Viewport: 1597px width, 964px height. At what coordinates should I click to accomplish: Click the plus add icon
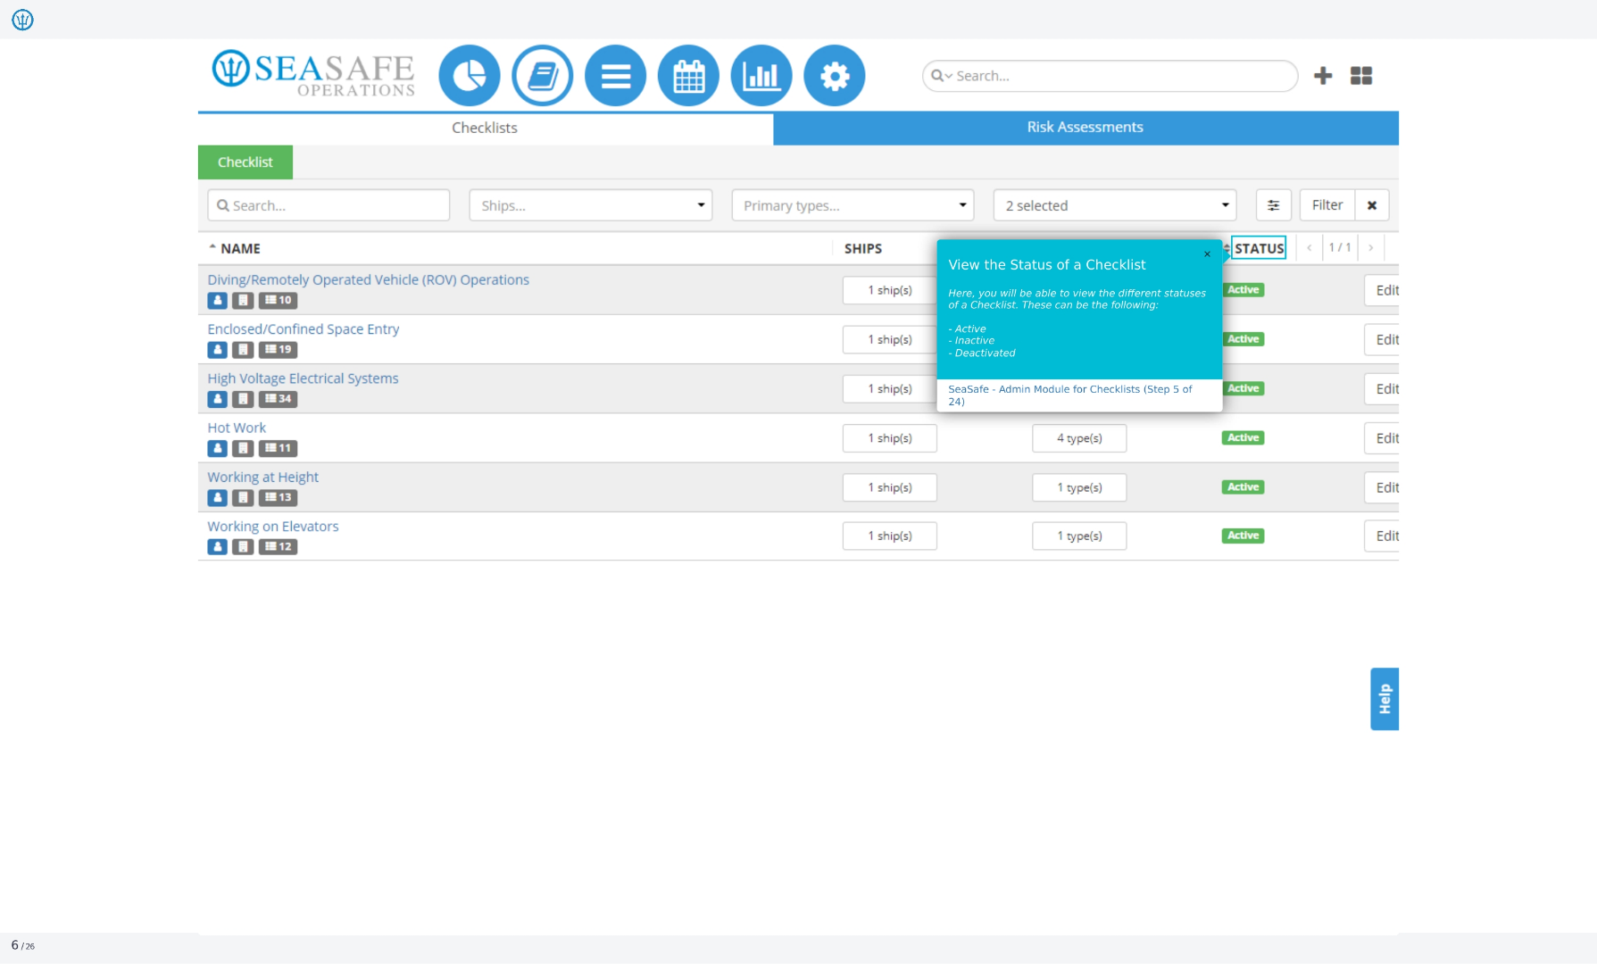pyautogui.click(x=1323, y=76)
